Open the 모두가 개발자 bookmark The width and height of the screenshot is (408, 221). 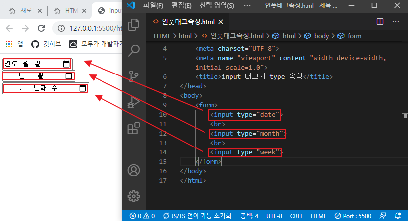[x=95, y=44]
